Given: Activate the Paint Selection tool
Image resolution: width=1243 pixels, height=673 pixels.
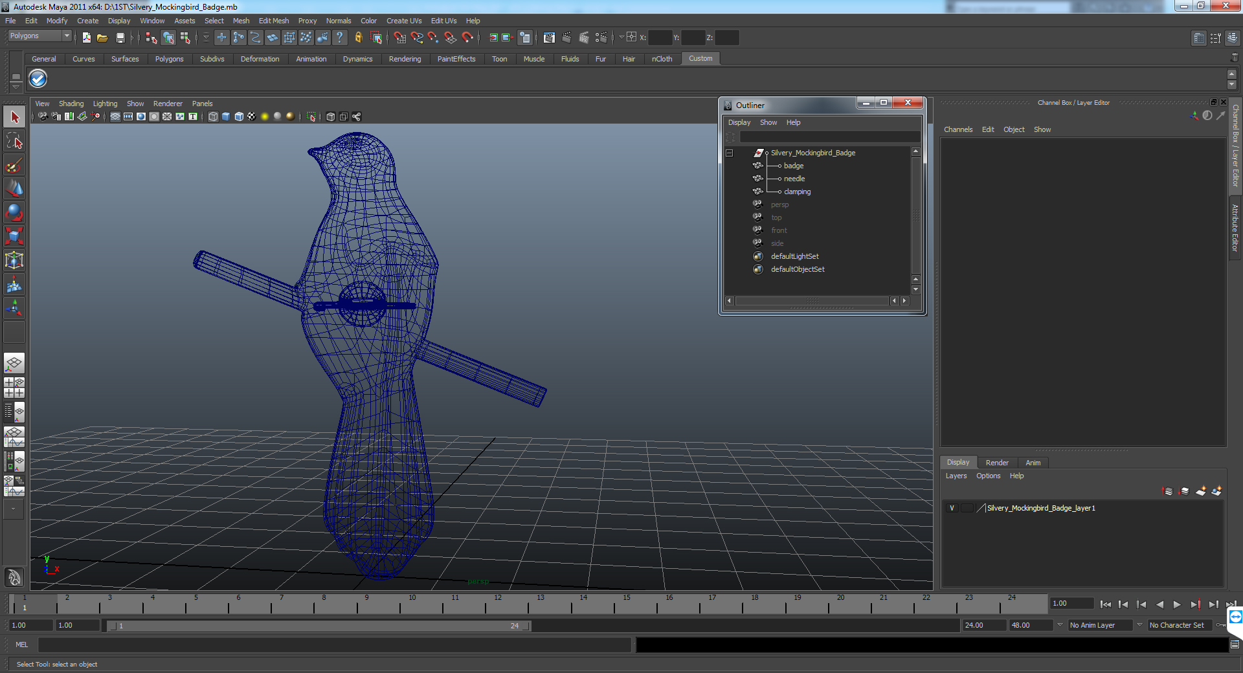Looking at the screenshot, I should [14, 165].
